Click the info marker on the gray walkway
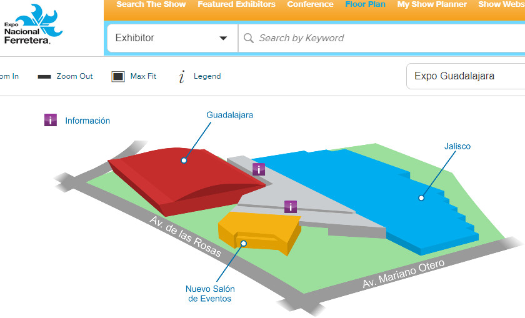The height and width of the screenshot is (318, 525). coord(290,206)
